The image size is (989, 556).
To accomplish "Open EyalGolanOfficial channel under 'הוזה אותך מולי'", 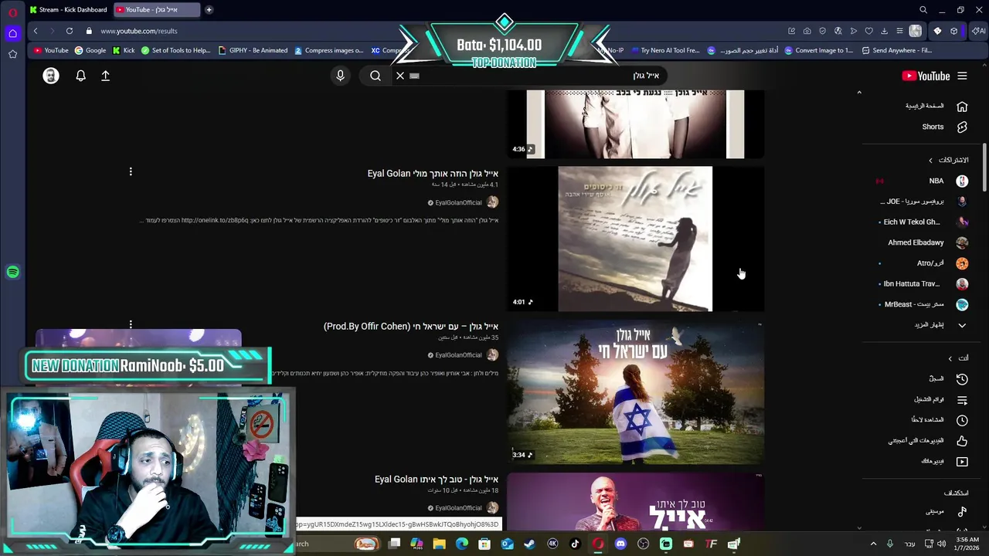I will pyautogui.click(x=458, y=202).
